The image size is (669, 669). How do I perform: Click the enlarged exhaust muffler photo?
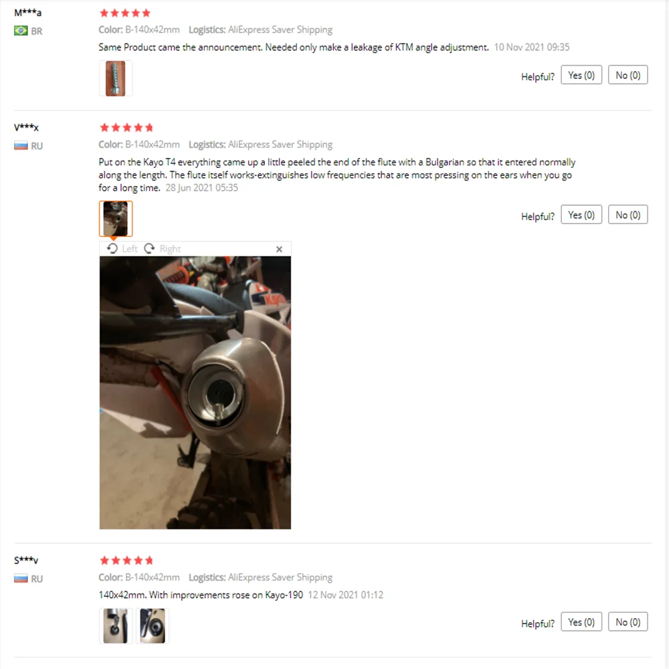point(195,393)
